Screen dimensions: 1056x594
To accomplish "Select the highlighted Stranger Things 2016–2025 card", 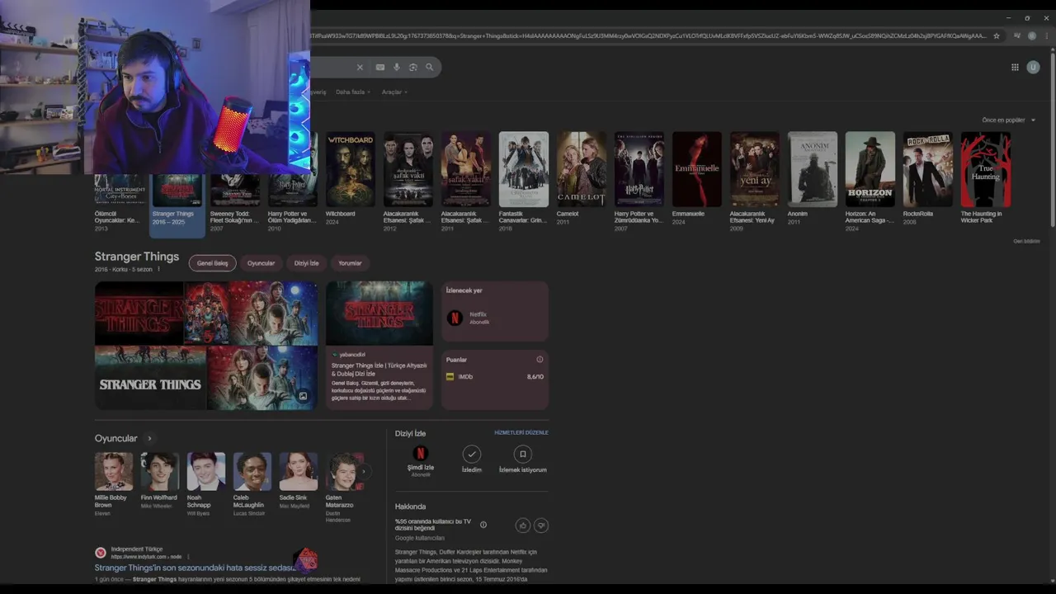I will click(x=177, y=205).
